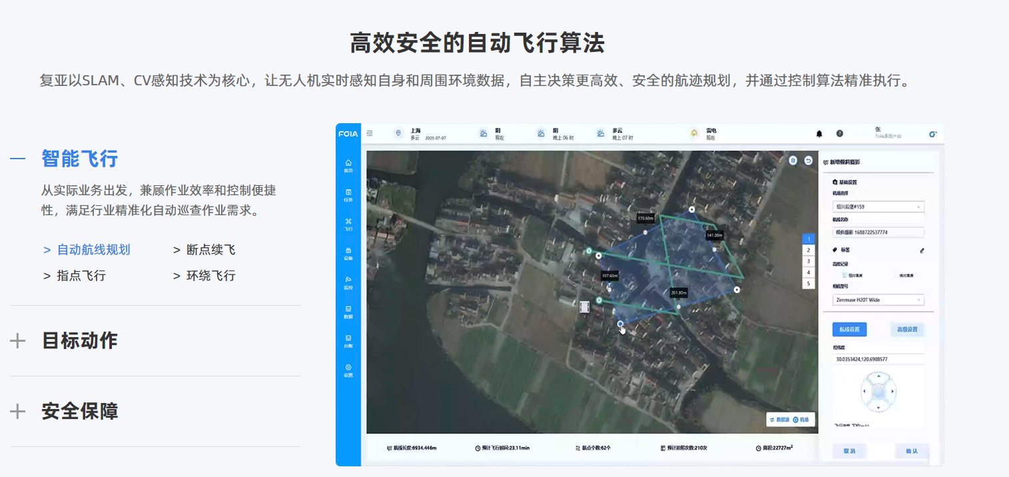
Task: Expand the 目标动作 section
Action: (80, 340)
